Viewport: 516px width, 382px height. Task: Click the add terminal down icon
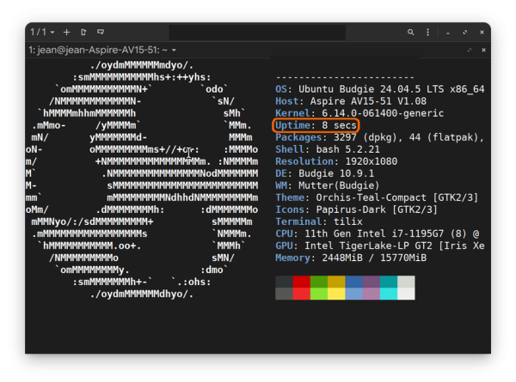pyautogui.click(x=101, y=32)
